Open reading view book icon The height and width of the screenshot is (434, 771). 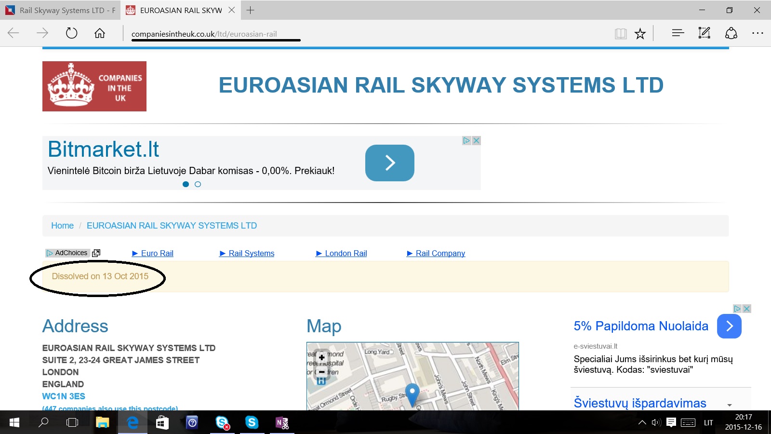click(621, 33)
